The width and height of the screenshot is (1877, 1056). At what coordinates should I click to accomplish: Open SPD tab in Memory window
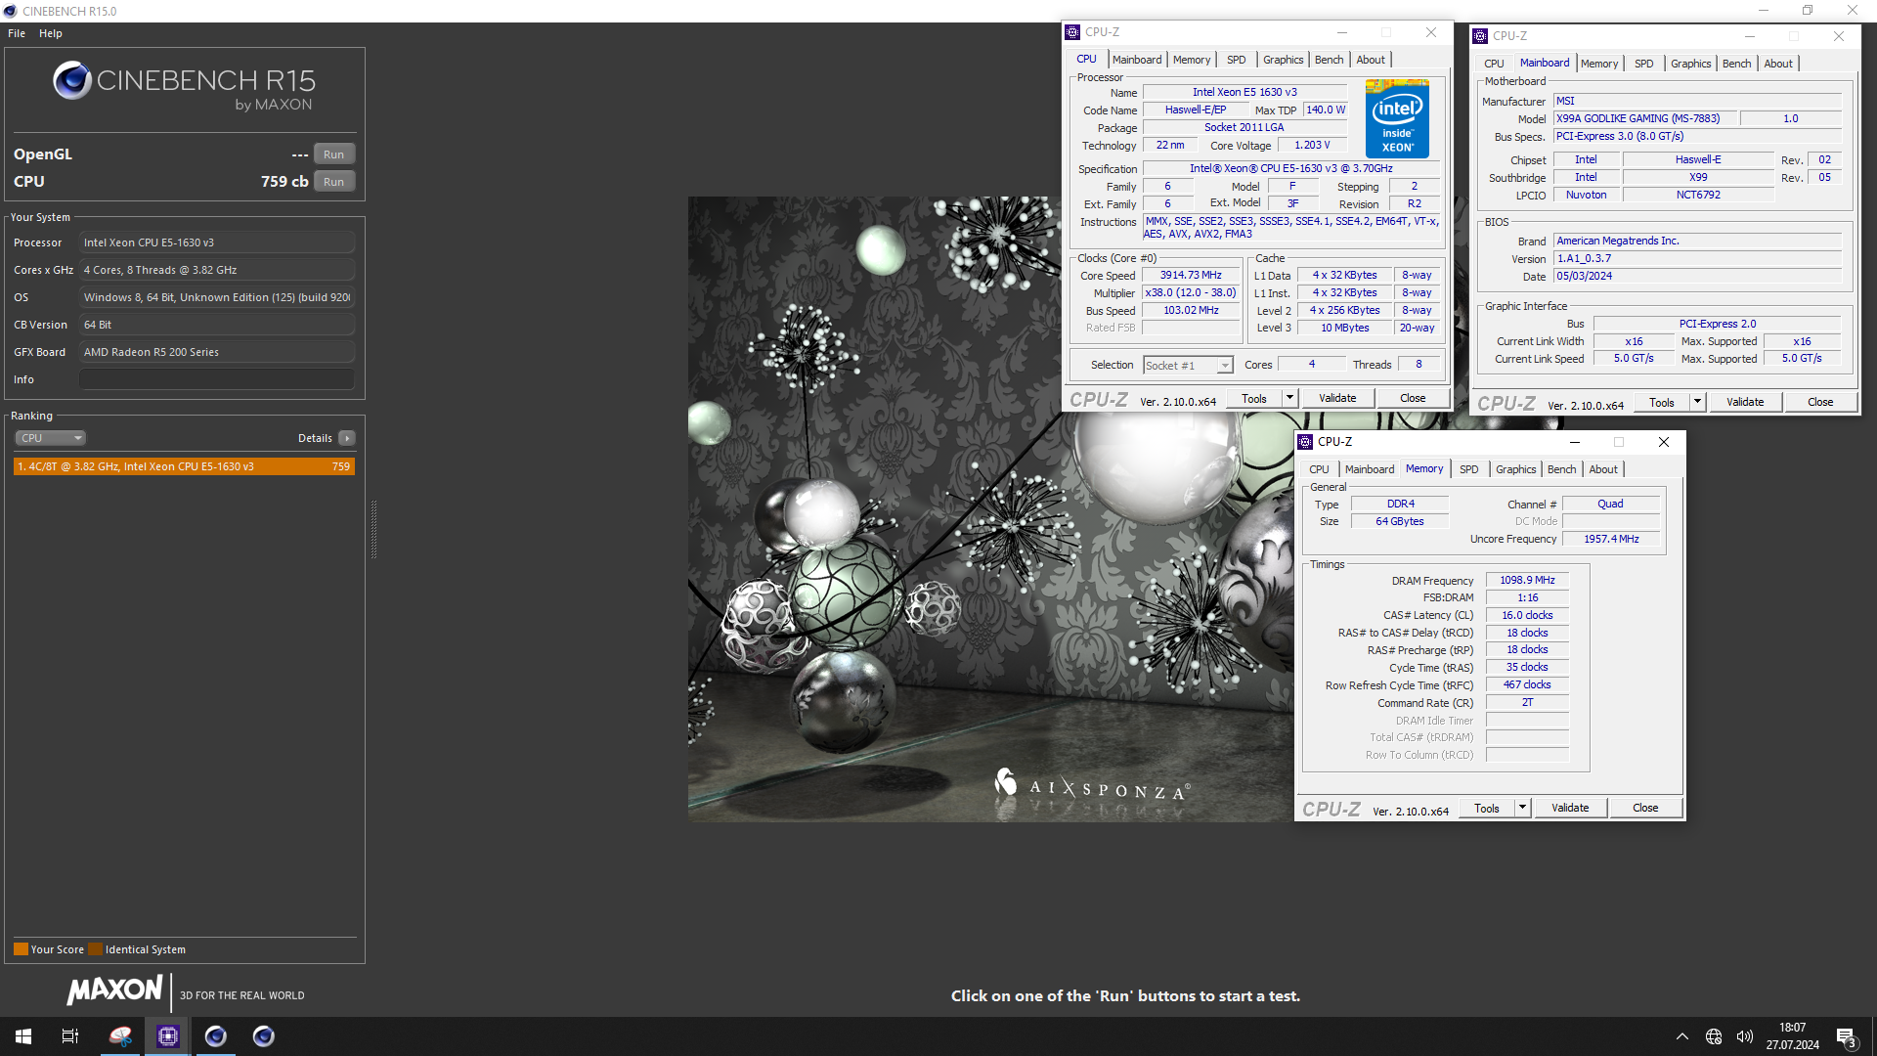coord(1469,469)
